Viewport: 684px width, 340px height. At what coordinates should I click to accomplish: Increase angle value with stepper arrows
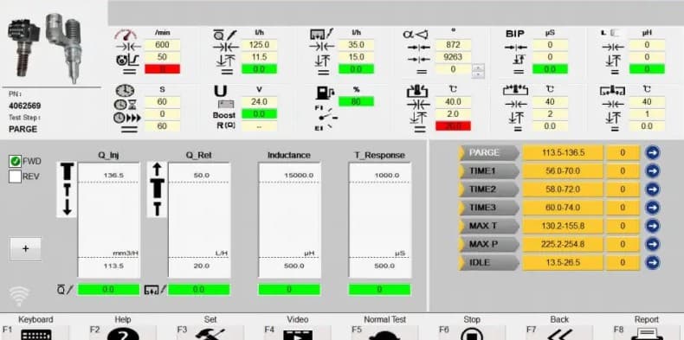[x=479, y=67]
